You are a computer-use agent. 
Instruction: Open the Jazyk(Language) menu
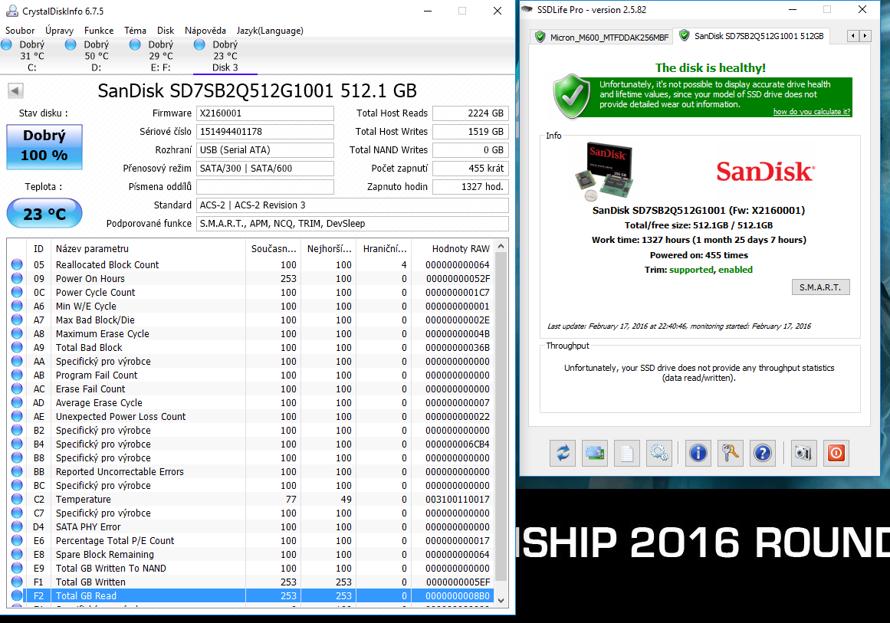tap(270, 31)
